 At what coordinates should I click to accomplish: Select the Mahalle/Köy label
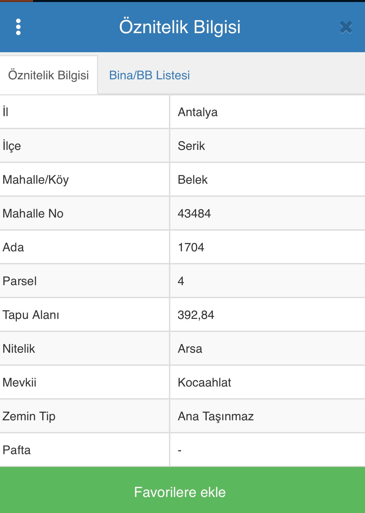pos(36,180)
